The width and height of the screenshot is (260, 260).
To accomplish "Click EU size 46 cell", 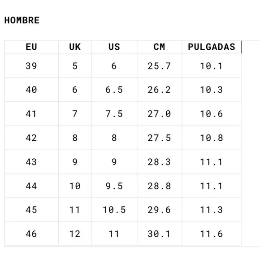I will tap(31, 234).
